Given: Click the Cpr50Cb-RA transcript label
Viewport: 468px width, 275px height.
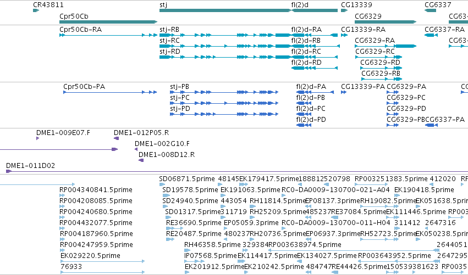Looking at the screenshot, I should pos(81,30).
